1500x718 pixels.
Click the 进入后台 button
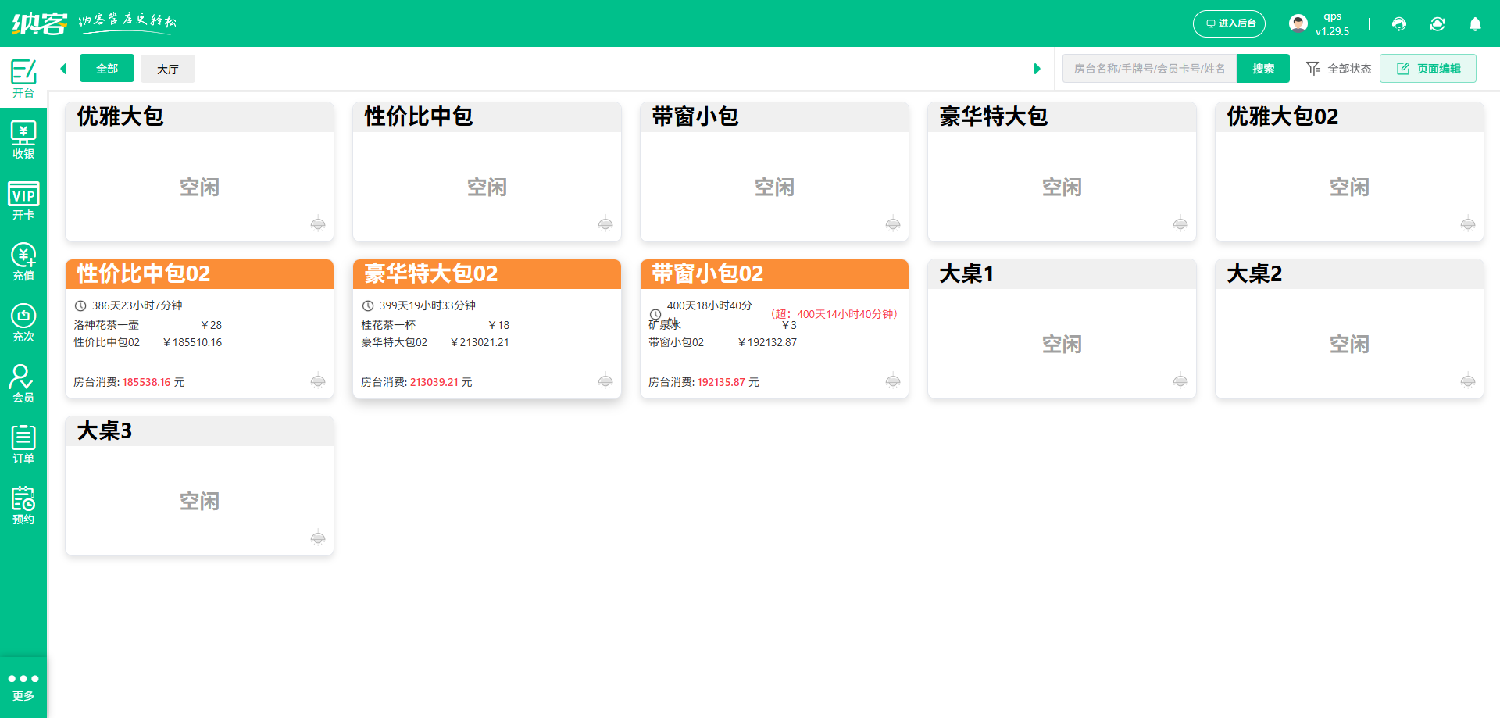[x=1229, y=24]
